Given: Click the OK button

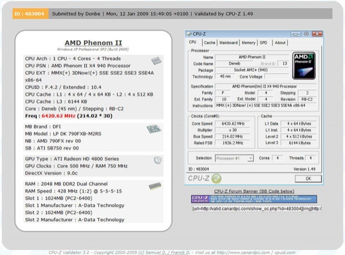Looking at the screenshot, I should click(308, 179).
